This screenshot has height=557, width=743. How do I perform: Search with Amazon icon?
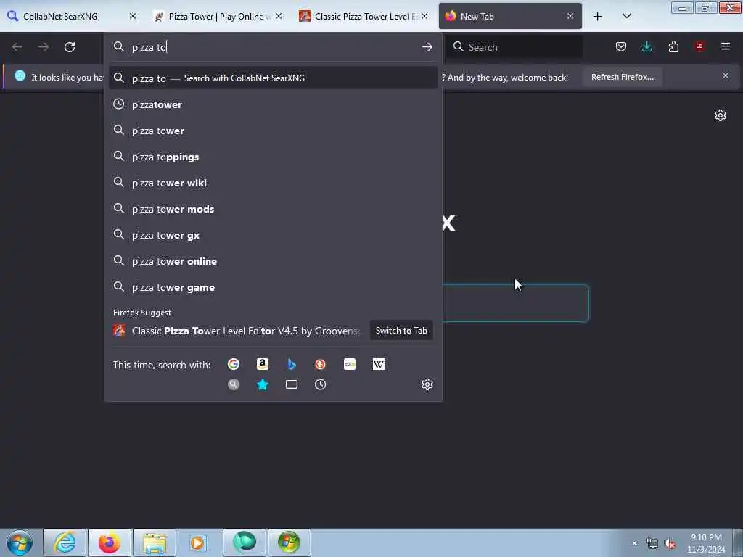[x=263, y=364]
